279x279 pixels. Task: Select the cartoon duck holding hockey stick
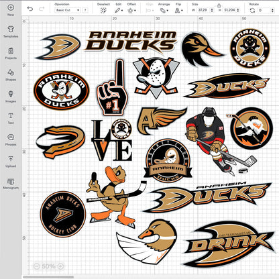click(116, 197)
